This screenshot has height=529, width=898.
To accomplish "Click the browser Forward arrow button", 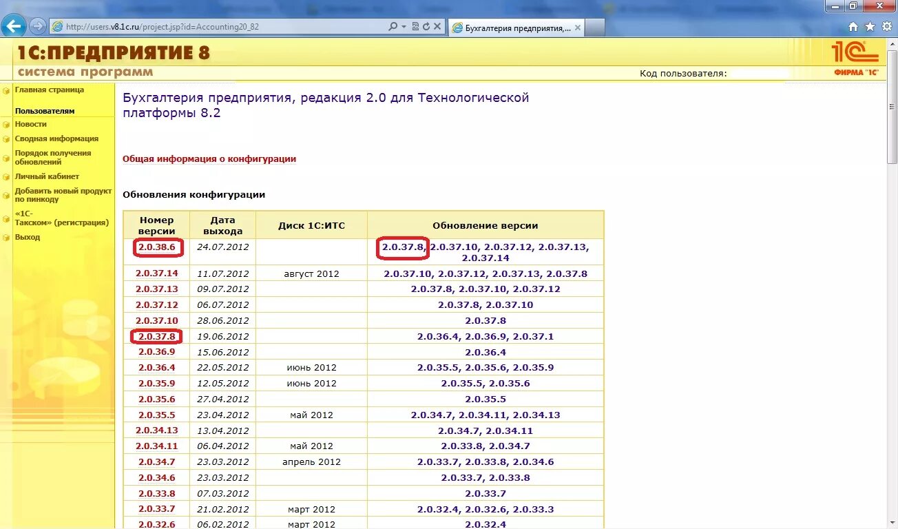I will pos(37,26).
